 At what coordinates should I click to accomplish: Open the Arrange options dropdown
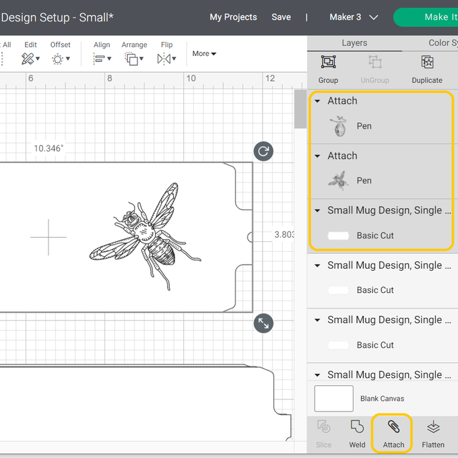point(134,59)
